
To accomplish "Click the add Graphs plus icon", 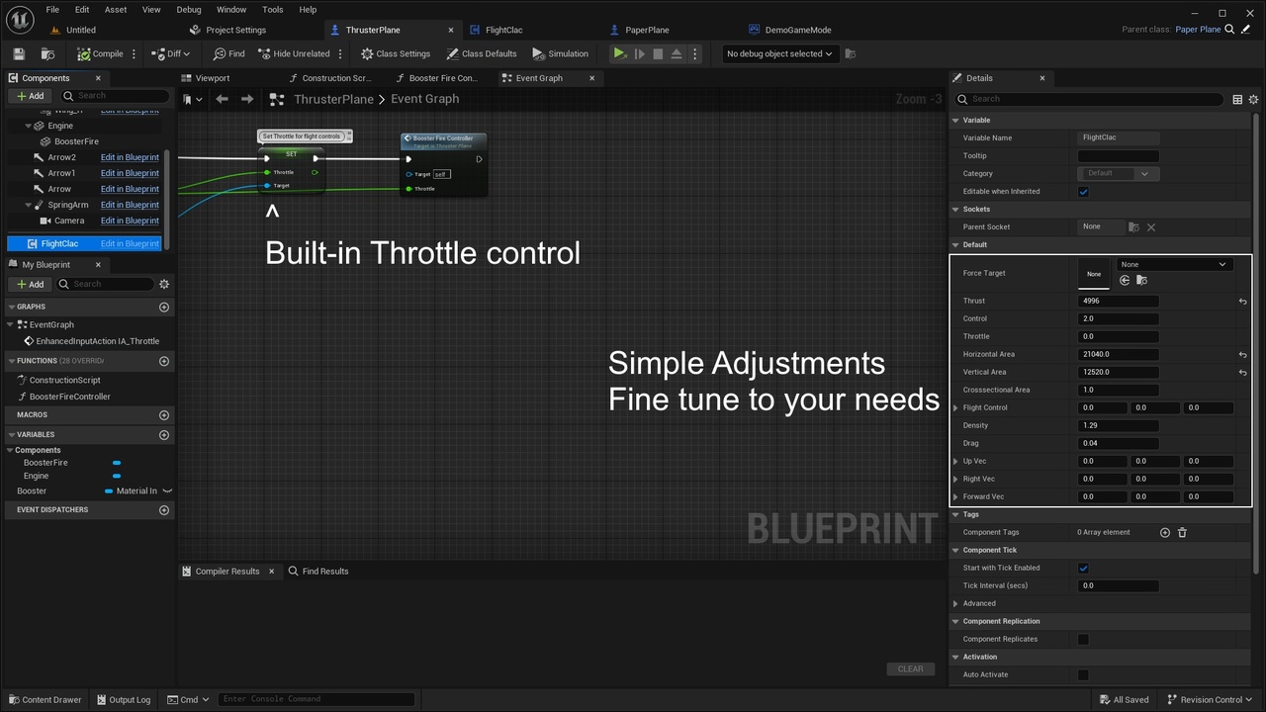I will [x=164, y=307].
